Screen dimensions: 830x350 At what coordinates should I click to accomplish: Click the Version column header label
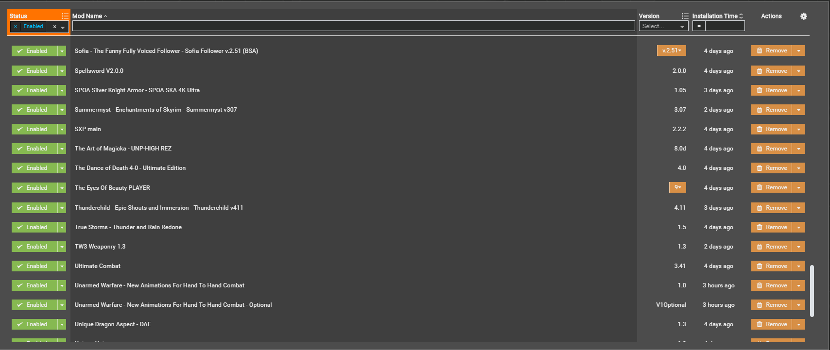point(649,16)
